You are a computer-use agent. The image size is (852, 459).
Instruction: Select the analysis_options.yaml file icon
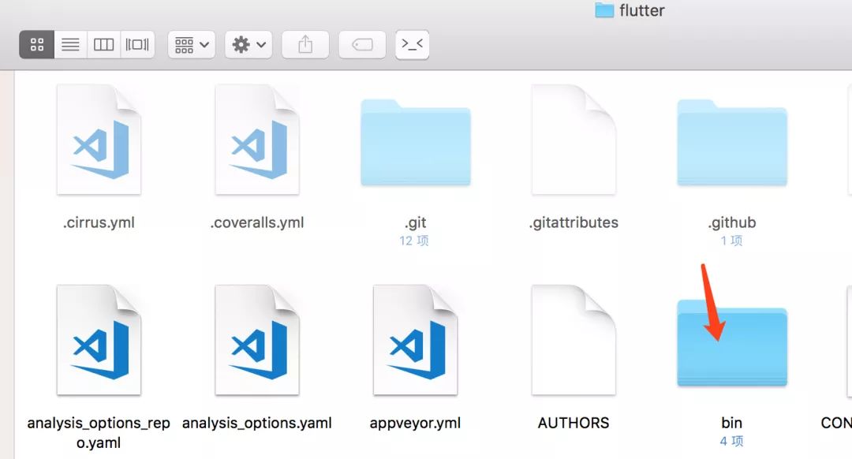click(x=257, y=340)
